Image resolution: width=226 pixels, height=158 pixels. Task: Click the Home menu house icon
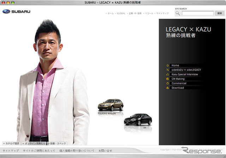point(167,65)
